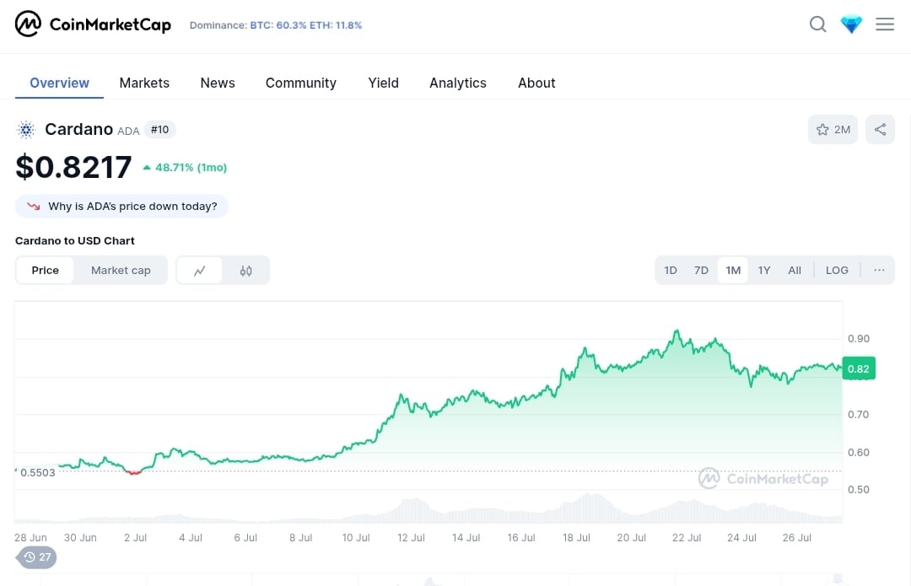Image resolution: width=911 pixels, height=586 pixels.
Task: Open the Markets tab
Action: [144, 83]
